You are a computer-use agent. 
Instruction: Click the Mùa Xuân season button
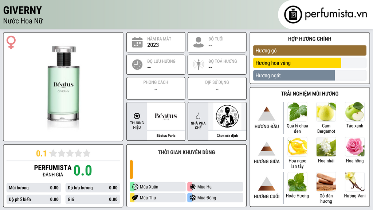click(158, 187)
